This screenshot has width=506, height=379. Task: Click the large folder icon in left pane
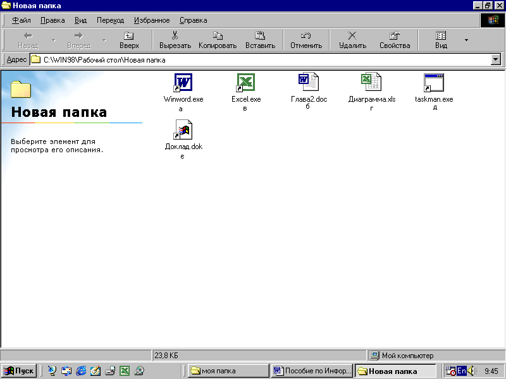tap(21, 89)
